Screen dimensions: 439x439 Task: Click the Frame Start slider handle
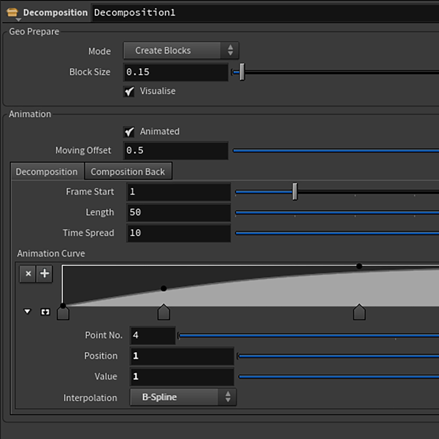click(x=295, y=192)
